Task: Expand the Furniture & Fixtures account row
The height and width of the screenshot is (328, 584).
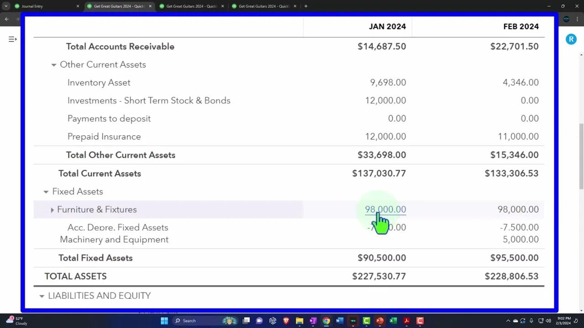Action: click(x=52, y=210)
